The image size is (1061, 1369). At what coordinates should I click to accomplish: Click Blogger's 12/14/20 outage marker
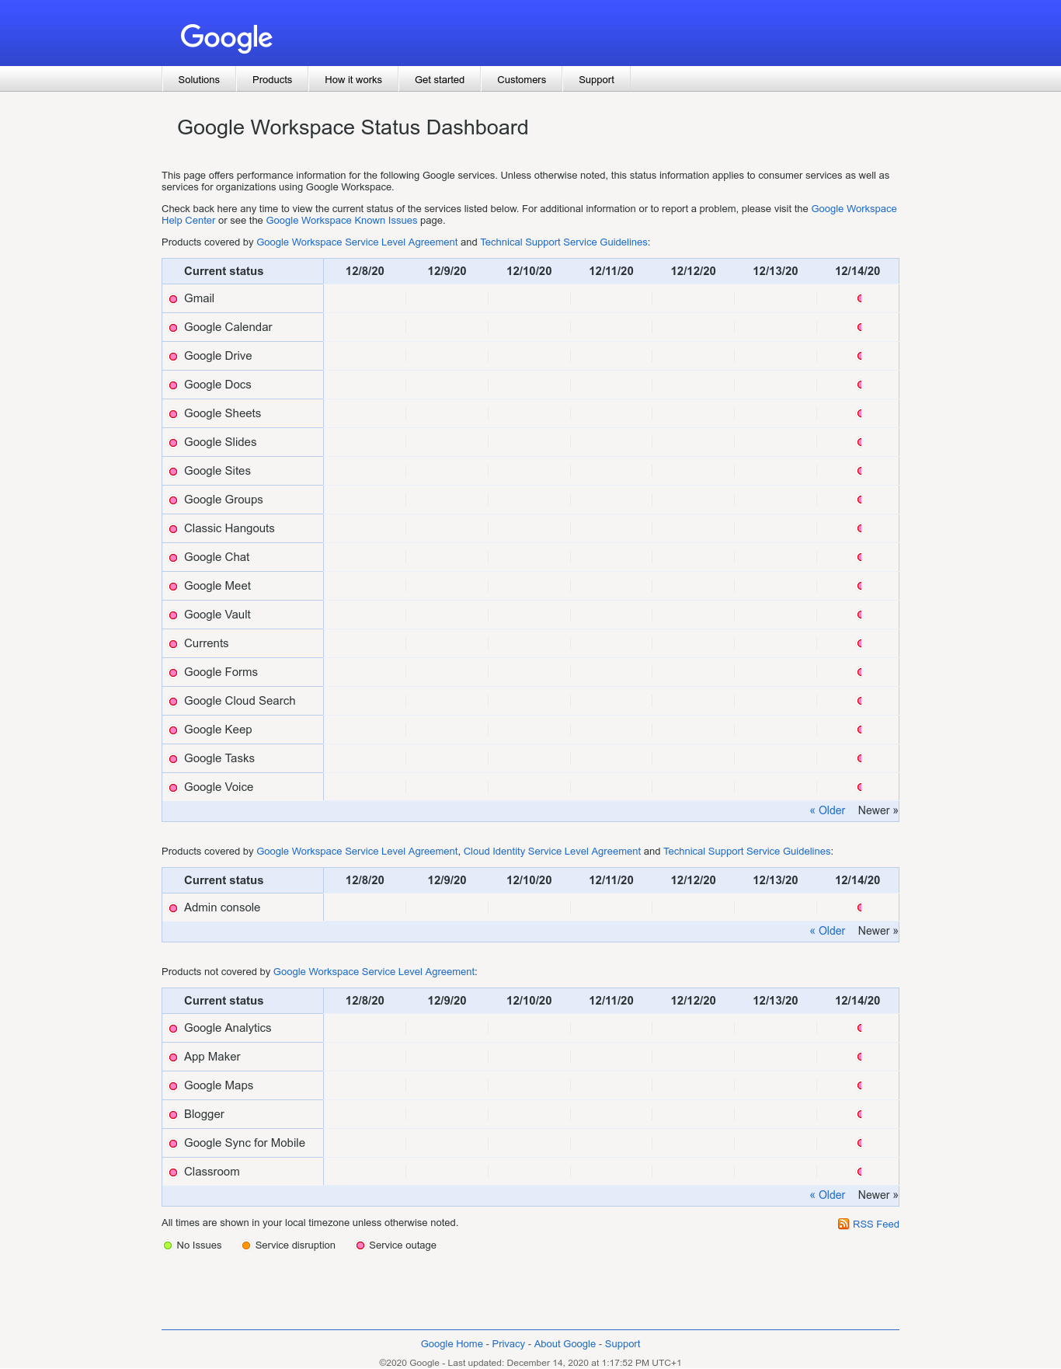tap(860, 1114)
